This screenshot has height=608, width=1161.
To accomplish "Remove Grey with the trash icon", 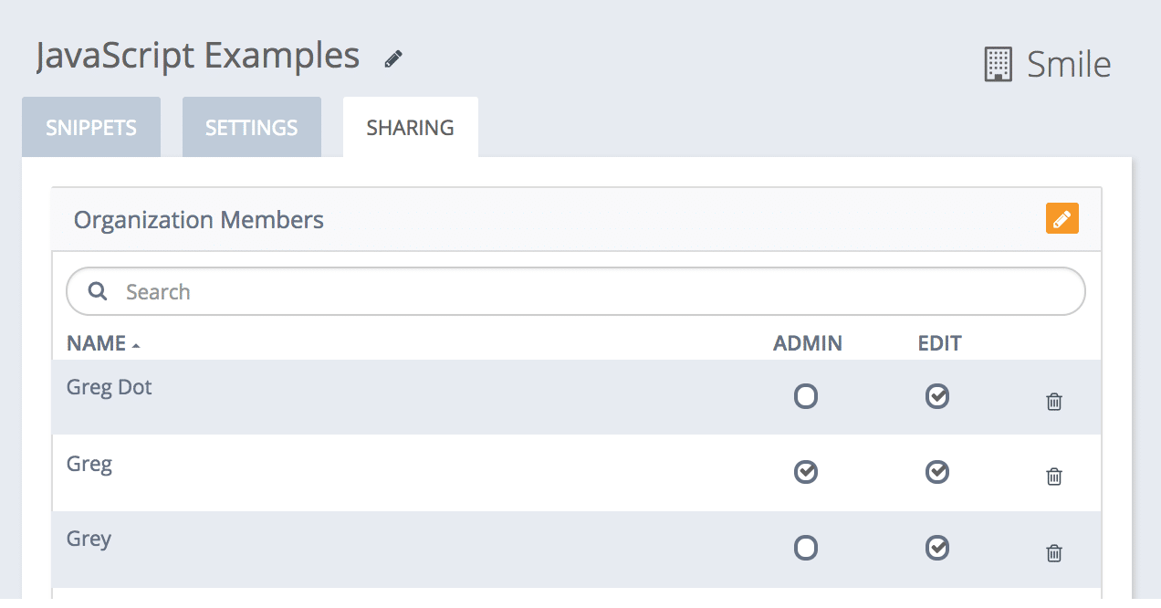I will click(x=1054, y=552).
